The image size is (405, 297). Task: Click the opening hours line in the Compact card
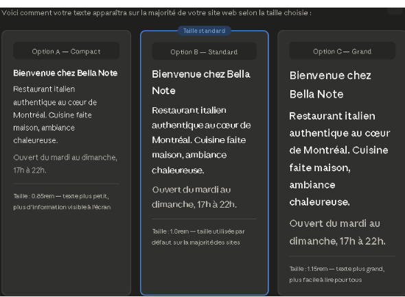click(x=65, y=164)
